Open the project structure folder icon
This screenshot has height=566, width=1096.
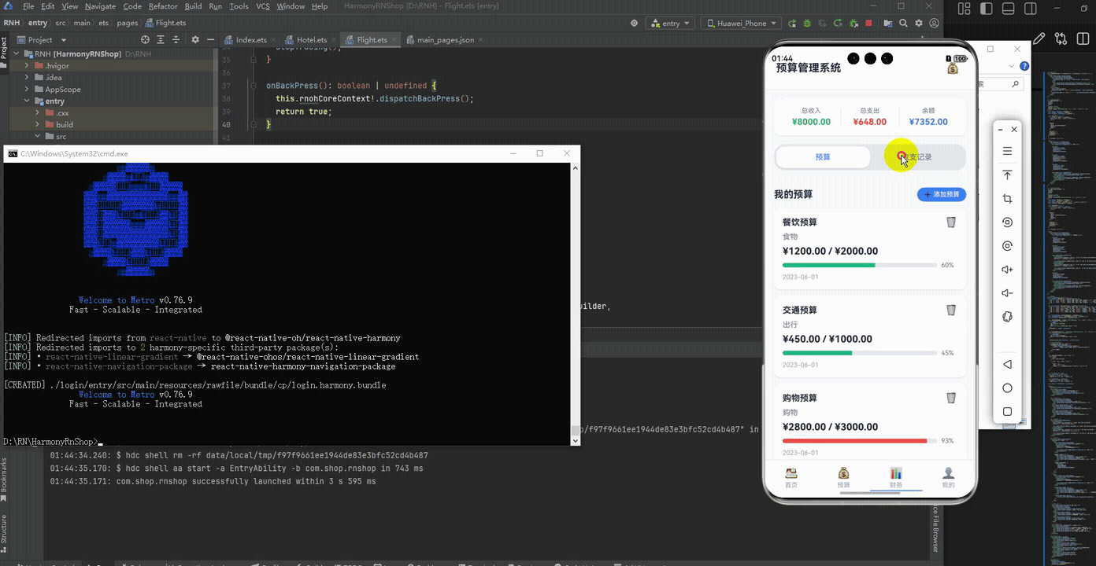(x=887, y=24)
